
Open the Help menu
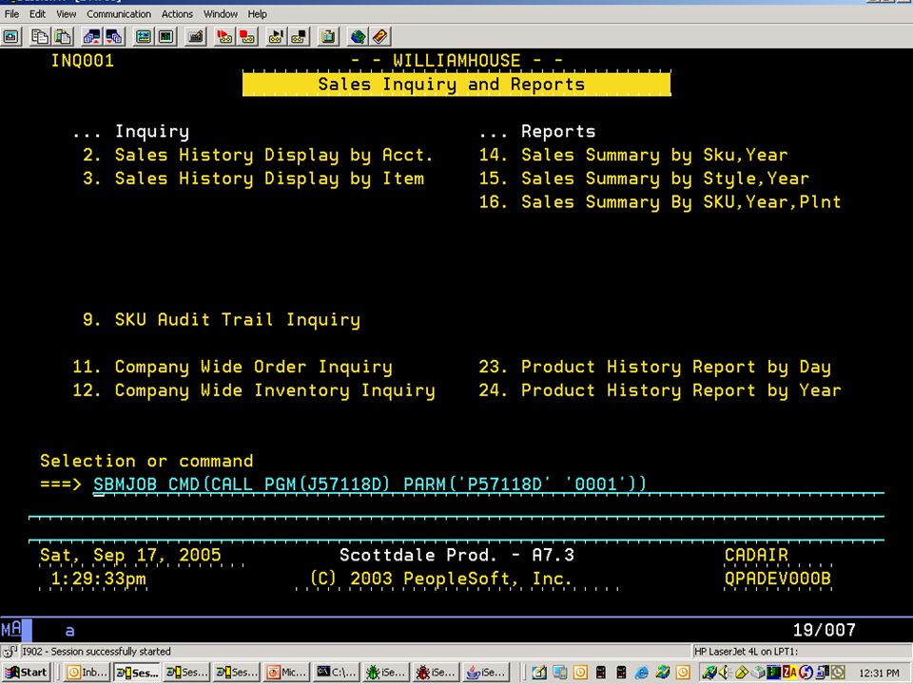coord(257,14)
